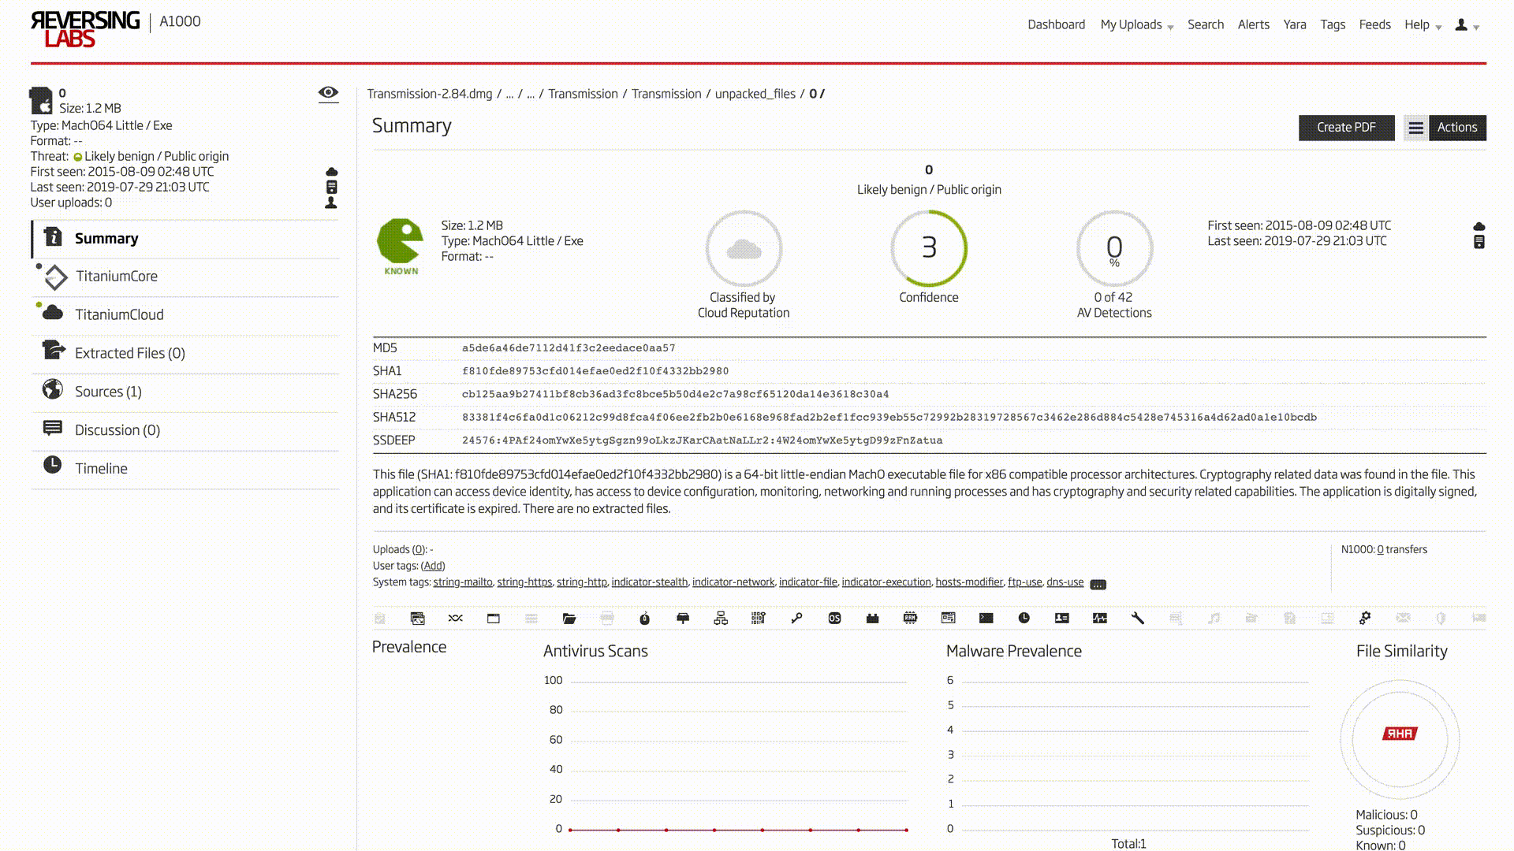Click the image windows indicator icon
The height and width of the screenshot is (851, 1514).
click(x=418, y=619)
